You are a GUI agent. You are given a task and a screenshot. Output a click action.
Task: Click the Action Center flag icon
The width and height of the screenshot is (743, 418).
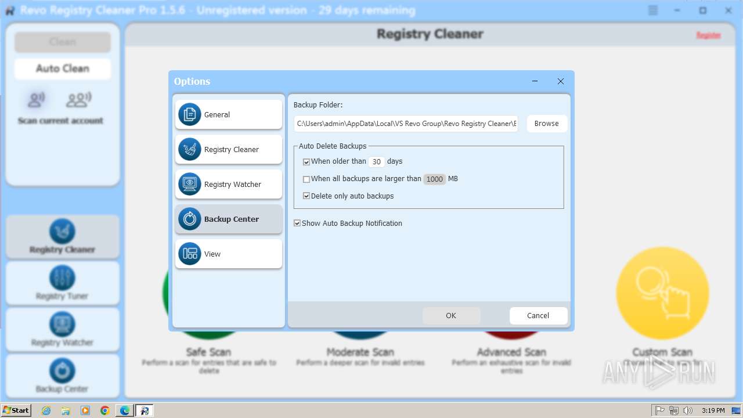(660, 410)
